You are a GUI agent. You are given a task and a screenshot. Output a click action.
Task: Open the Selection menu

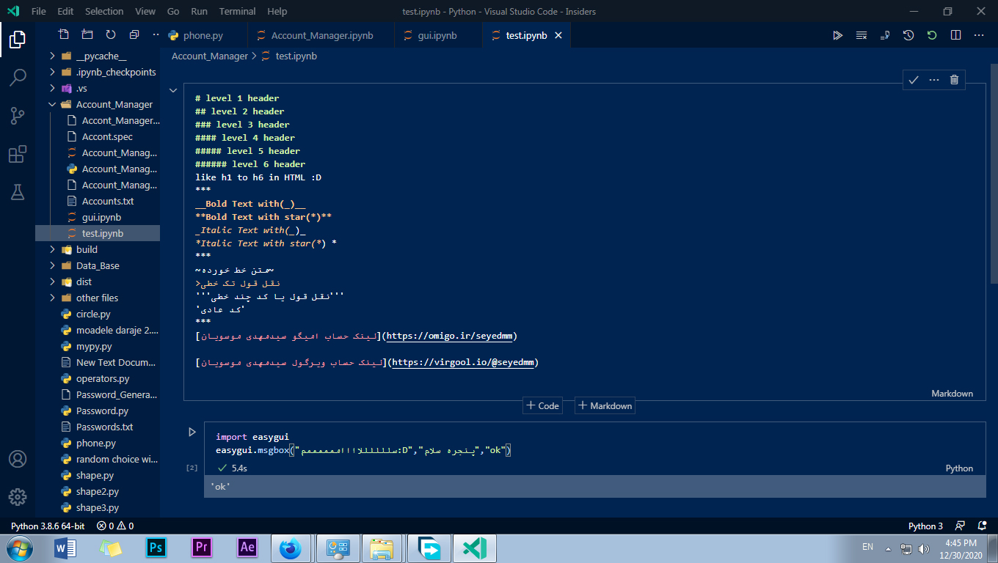point(104,11)
